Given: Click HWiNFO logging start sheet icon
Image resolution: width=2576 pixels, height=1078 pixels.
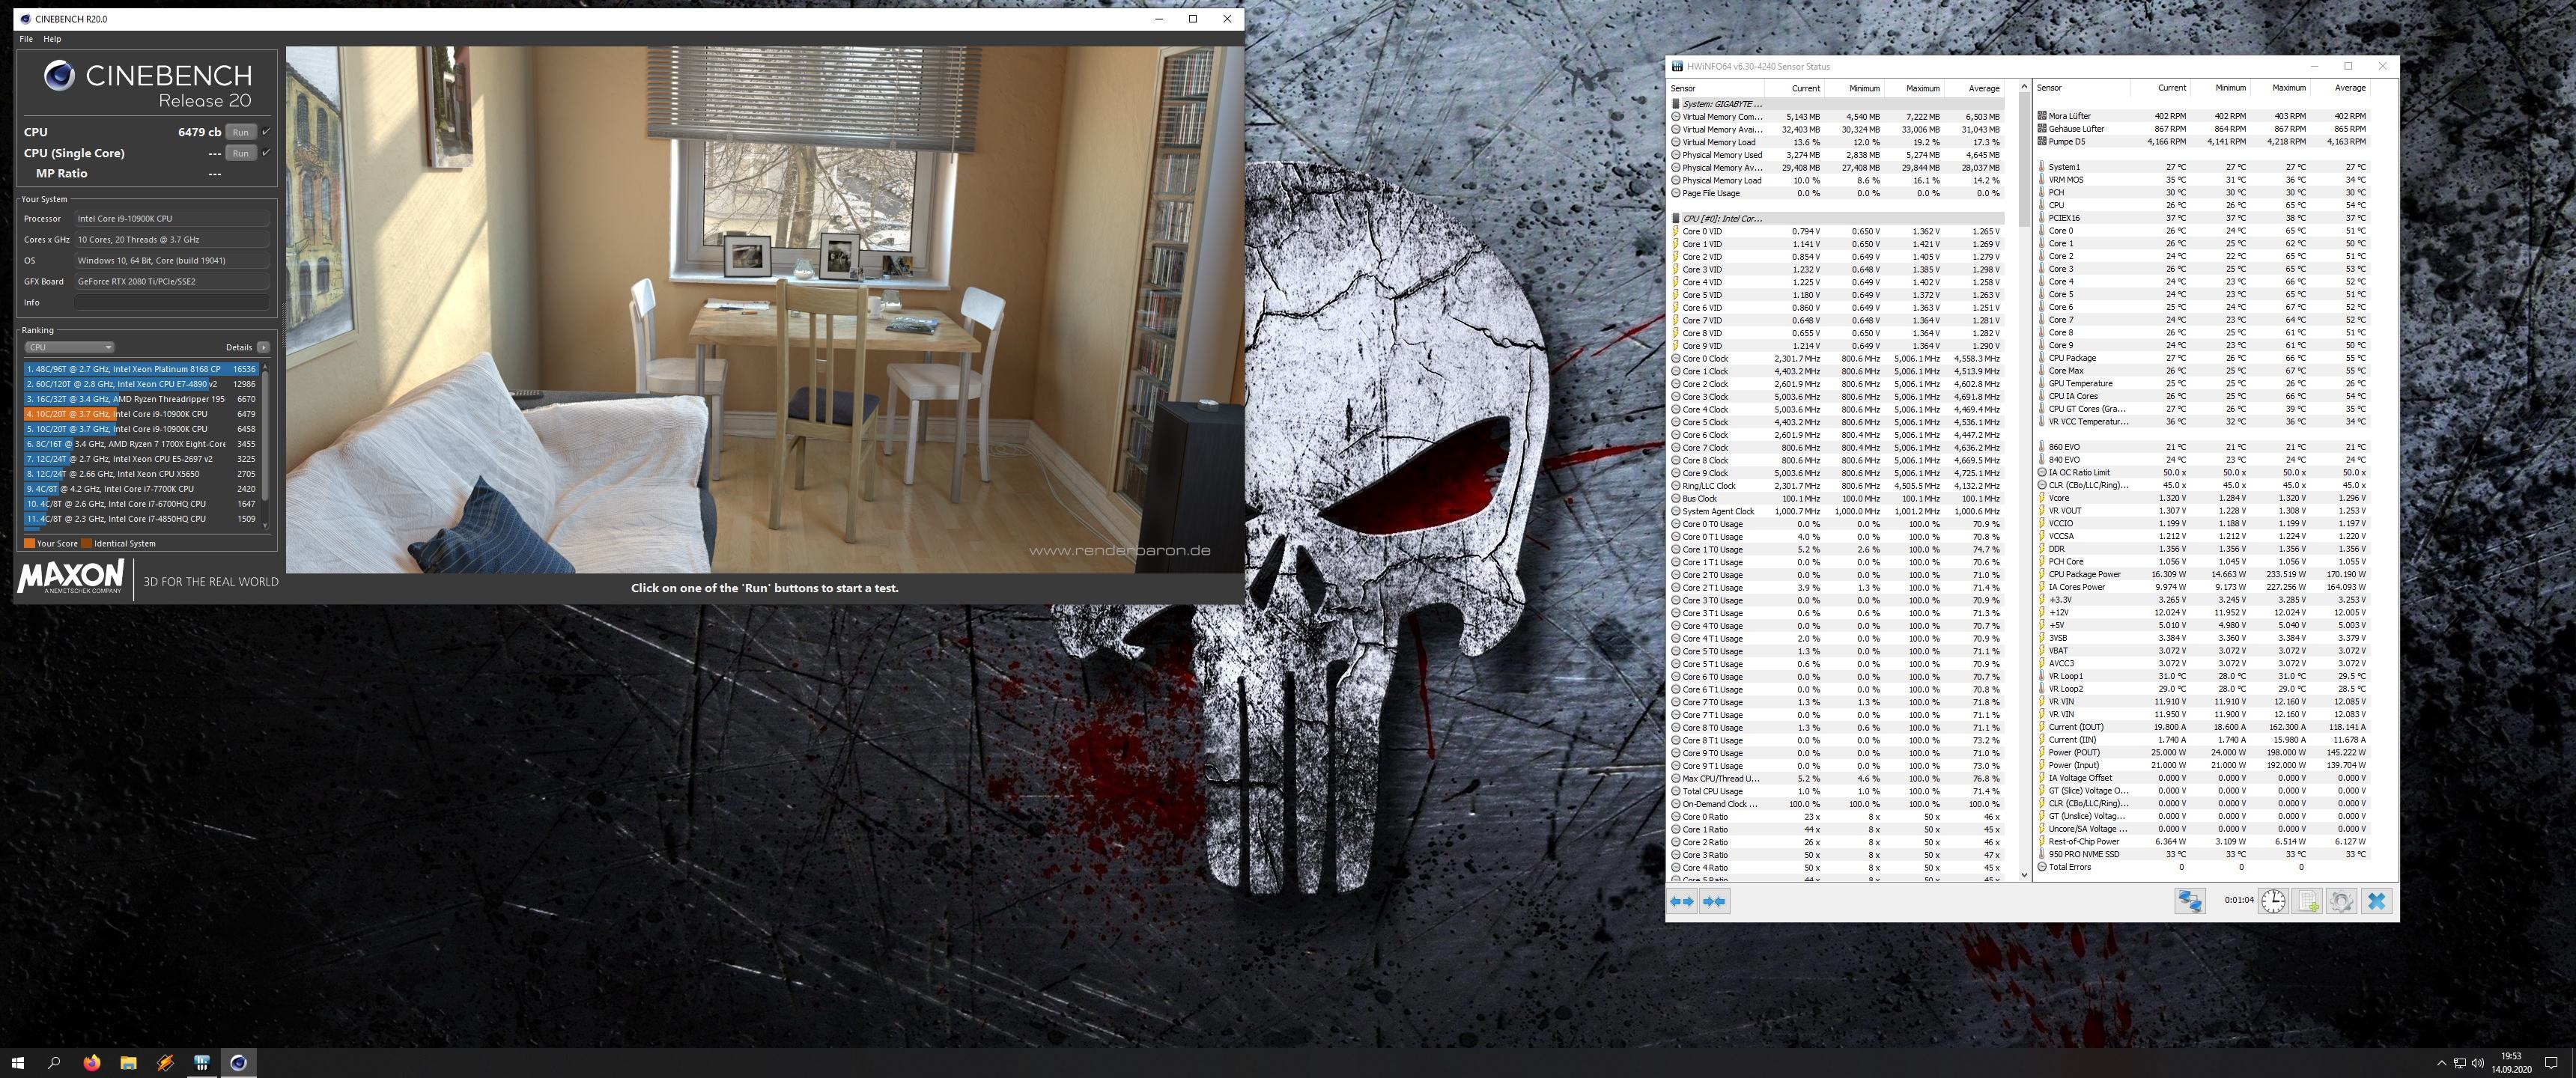Looking at the screenshot, I should click(2307, 901).
